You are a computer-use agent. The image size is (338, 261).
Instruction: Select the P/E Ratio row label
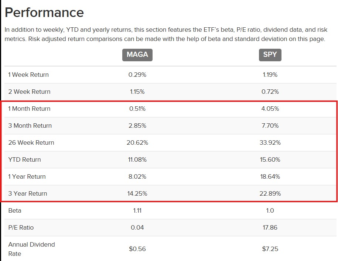pos(21,227)
